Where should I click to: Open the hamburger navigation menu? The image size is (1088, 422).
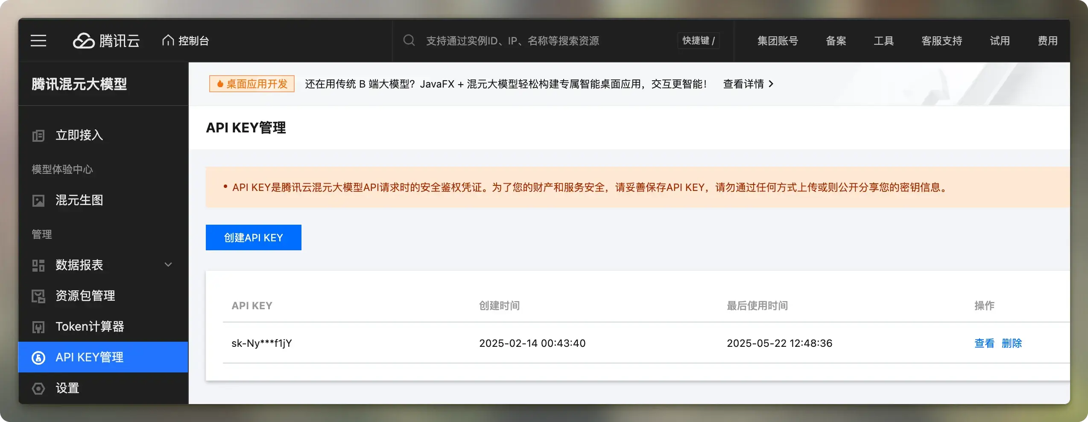click(38, 41)
